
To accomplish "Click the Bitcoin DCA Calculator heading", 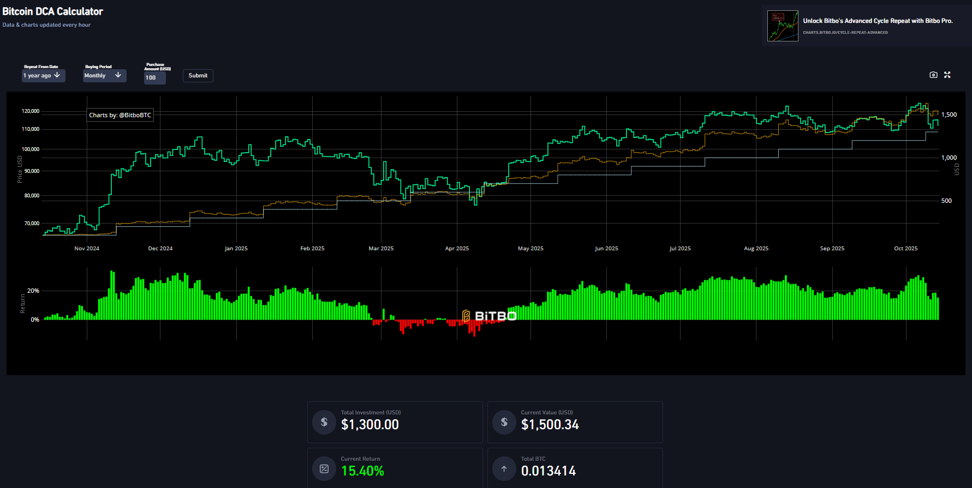I will [53, 11].
